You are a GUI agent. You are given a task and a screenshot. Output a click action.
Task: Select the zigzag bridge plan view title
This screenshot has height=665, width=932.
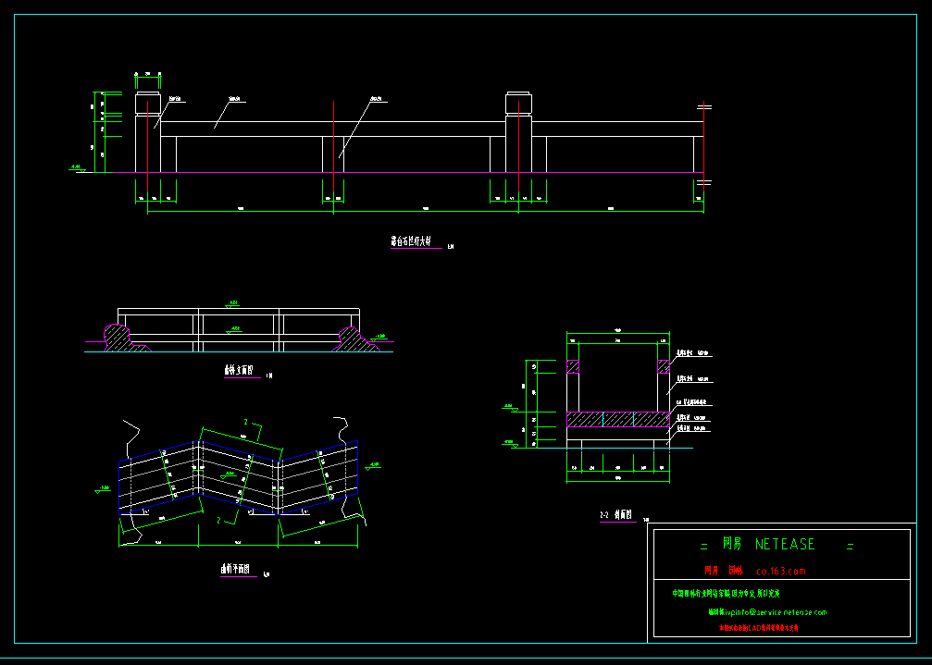click(235, 570)
